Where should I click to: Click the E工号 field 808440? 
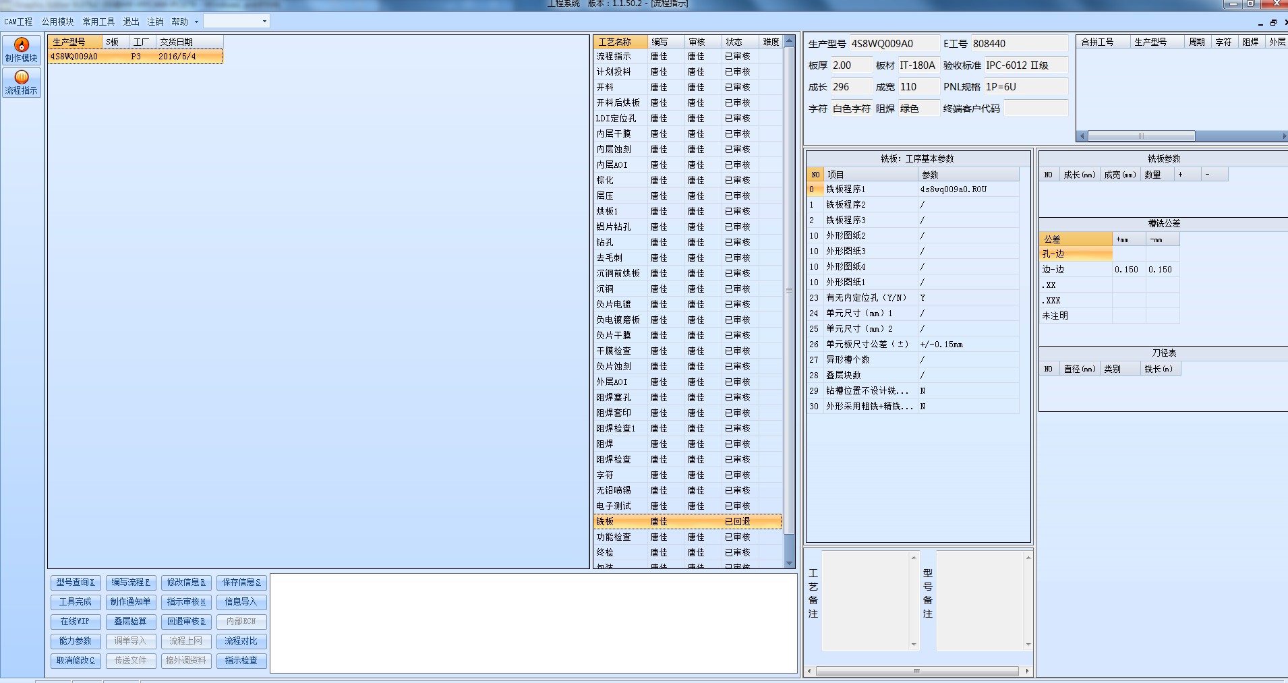(1020, 44)
